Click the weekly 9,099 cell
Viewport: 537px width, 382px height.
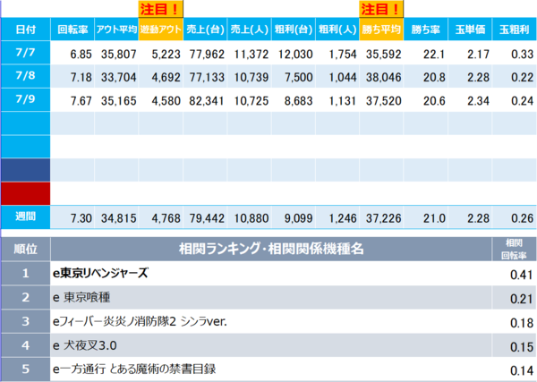(294, 217)
